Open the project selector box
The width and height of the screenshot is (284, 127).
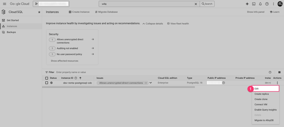51,4
